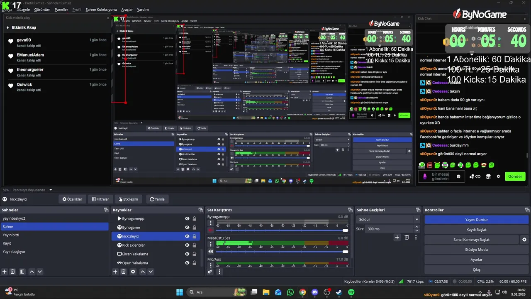
Task: Open Discord from the taskbar
Action: click(x=314, y=292)
